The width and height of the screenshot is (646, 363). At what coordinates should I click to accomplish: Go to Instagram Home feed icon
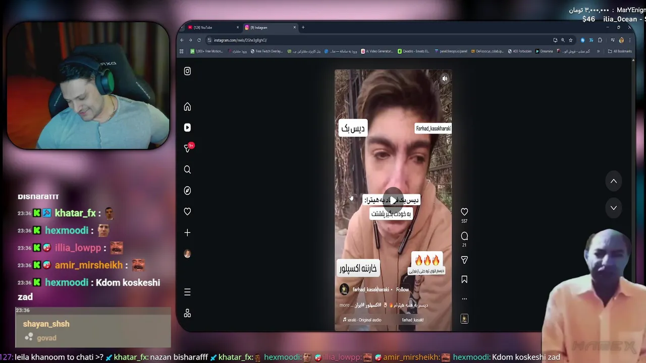click(187, 106)
